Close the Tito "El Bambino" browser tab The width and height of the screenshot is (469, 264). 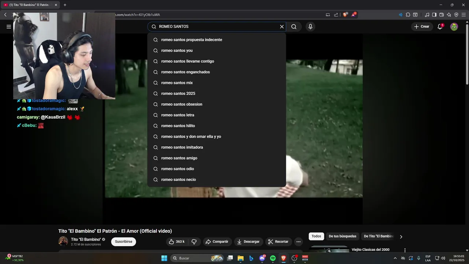tap(56, 5)
